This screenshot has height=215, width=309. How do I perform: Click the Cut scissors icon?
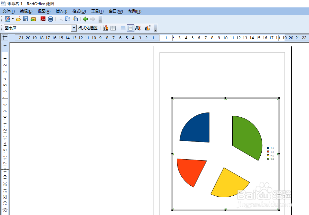61,19
